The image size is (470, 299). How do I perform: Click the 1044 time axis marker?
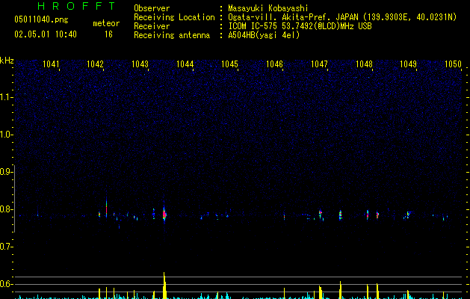pos(185,64)
